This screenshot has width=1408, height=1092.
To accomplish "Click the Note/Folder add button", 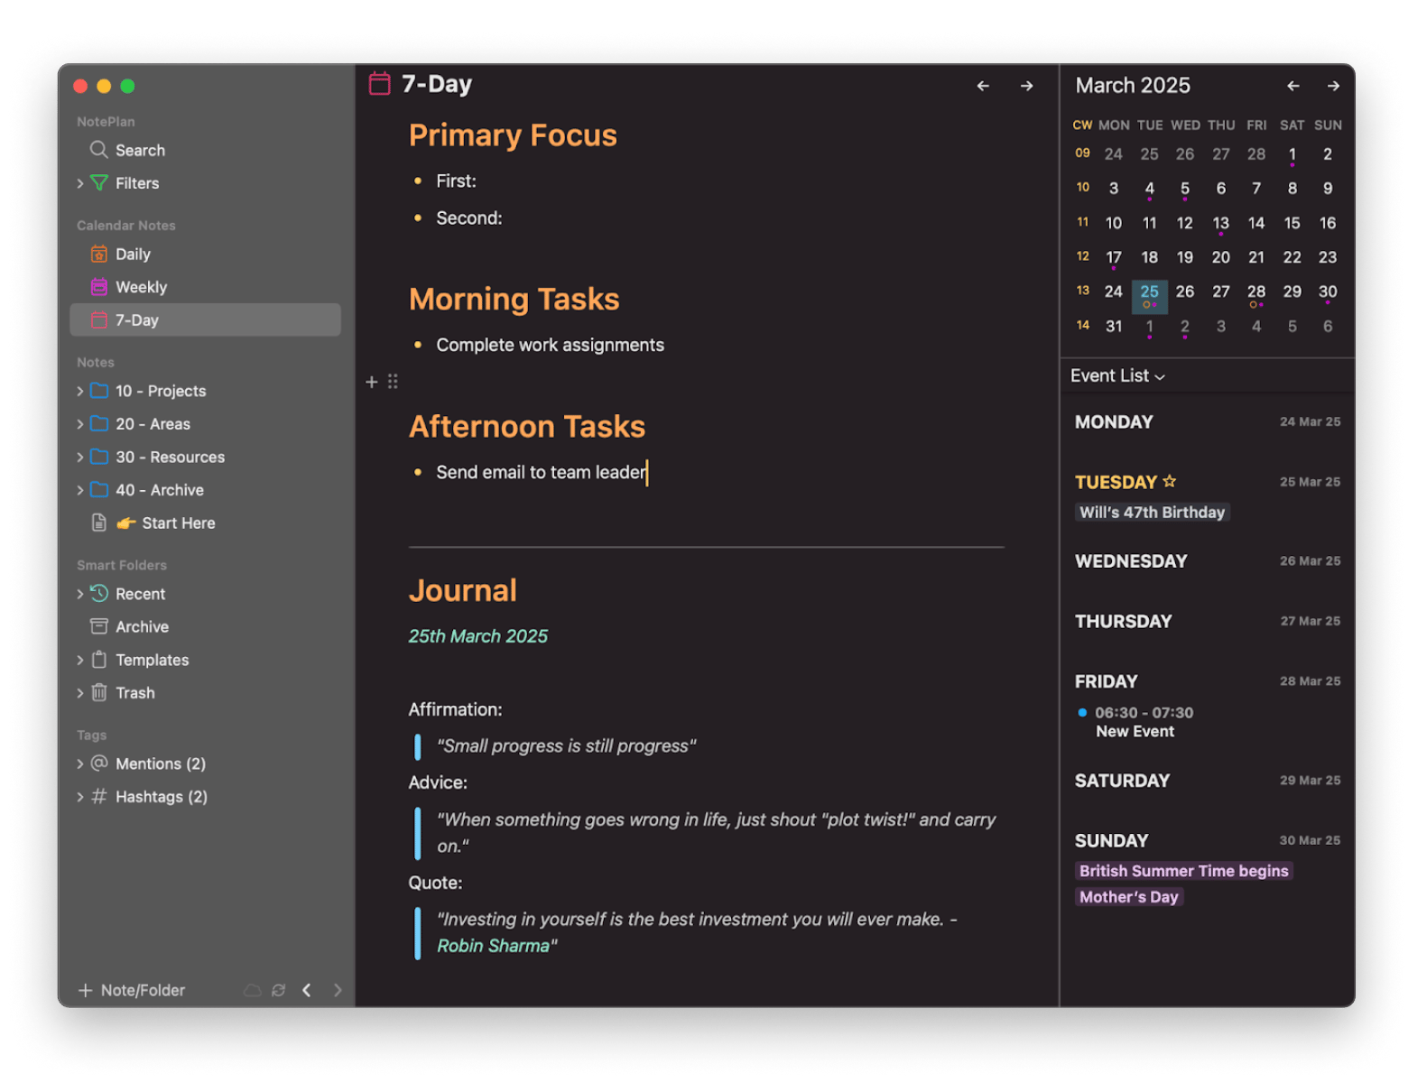I will (x=132, y=990).
